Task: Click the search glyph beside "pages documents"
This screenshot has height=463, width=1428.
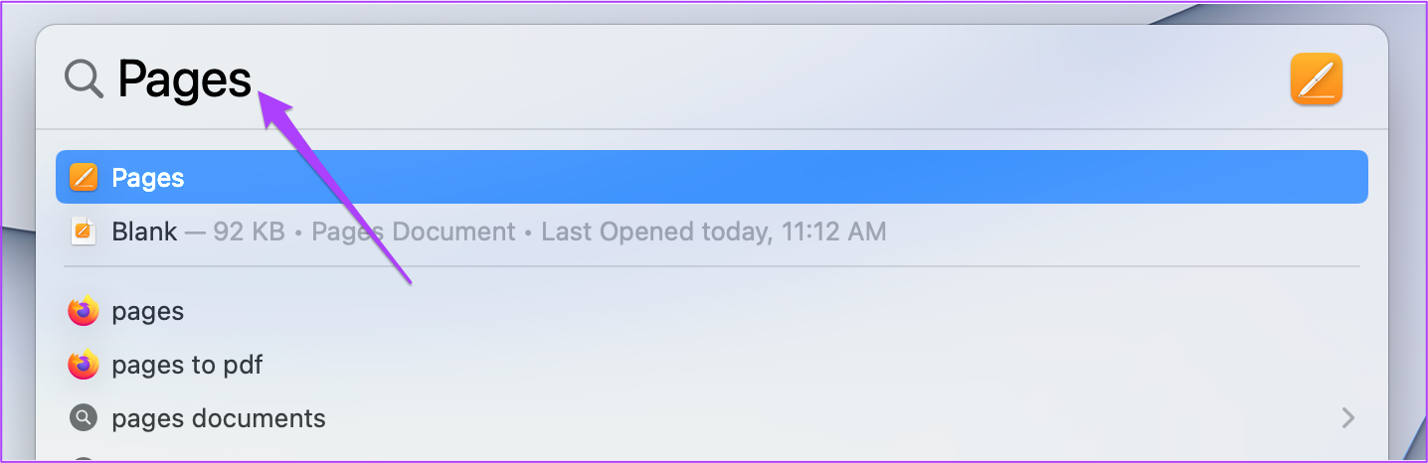Action: pos(84,418)
